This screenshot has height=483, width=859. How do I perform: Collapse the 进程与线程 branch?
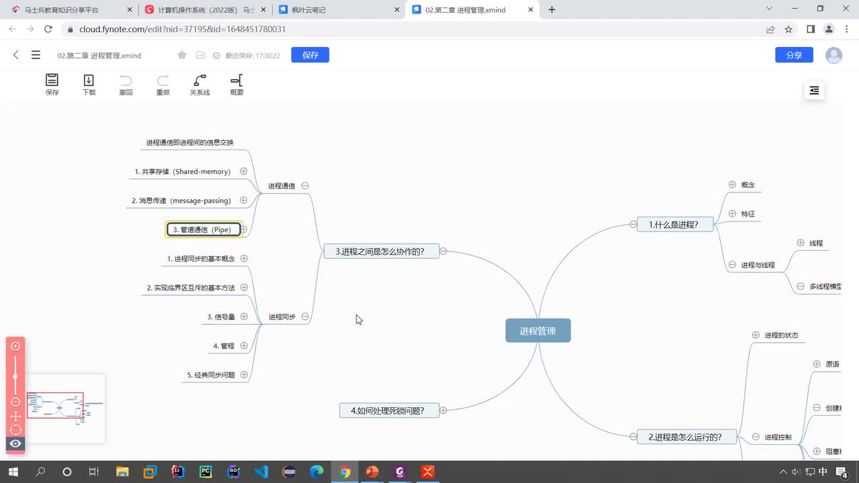[x=732, y=265]
